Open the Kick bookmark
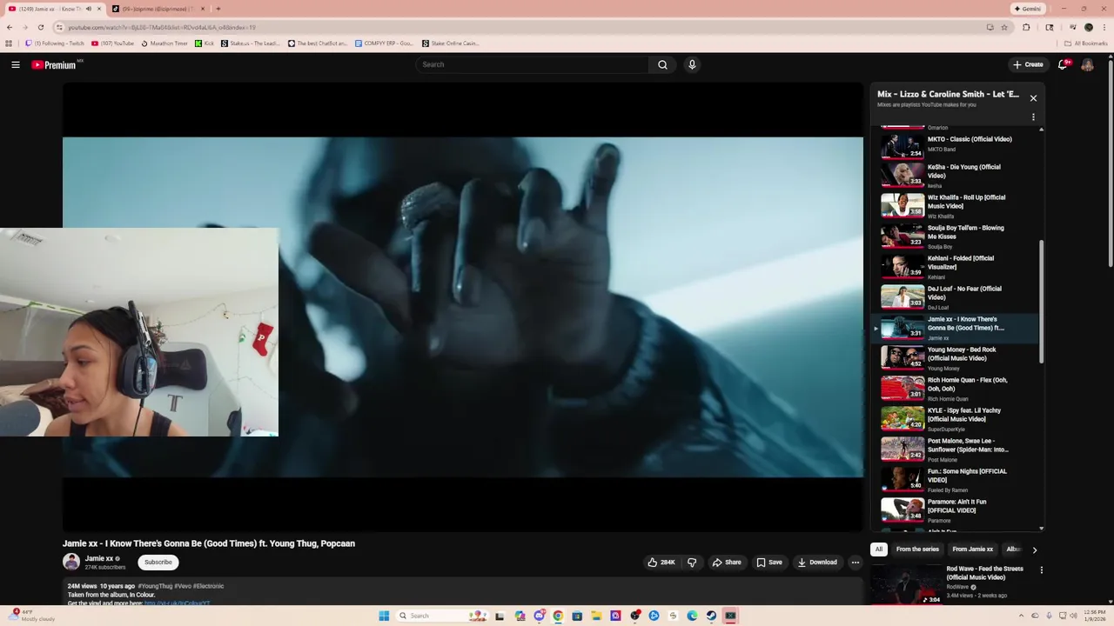This screenshot has width=1114, height=626. point(205,43)
